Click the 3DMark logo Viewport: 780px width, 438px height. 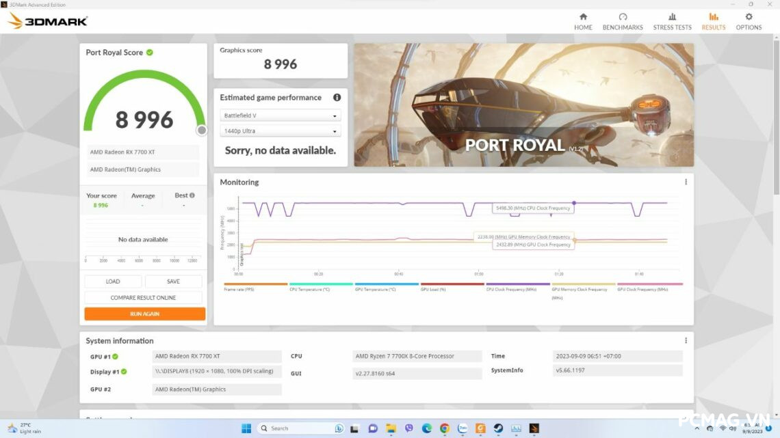coord(48,20)
